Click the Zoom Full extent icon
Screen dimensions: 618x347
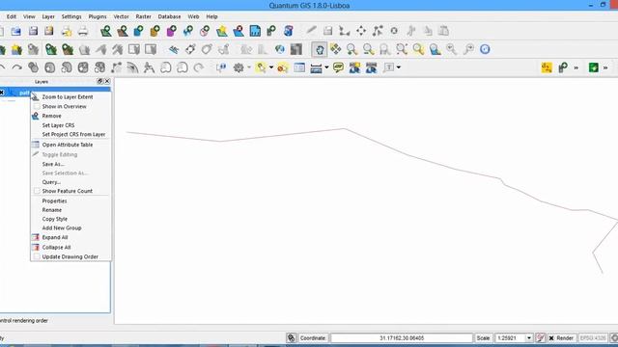(x=402, y=49)
